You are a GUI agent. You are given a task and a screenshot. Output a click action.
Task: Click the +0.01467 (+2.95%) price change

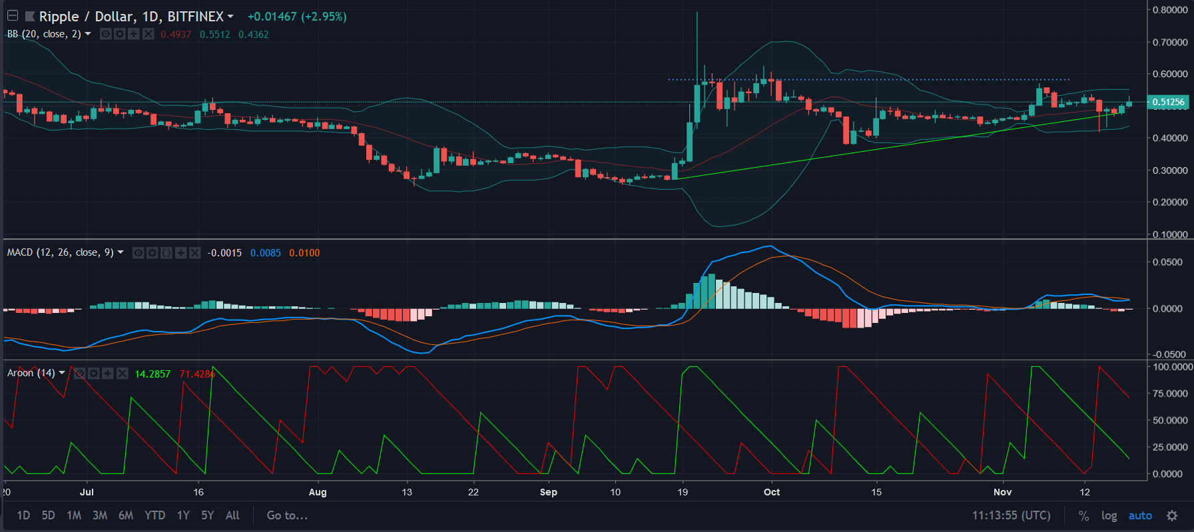(297, 17)
